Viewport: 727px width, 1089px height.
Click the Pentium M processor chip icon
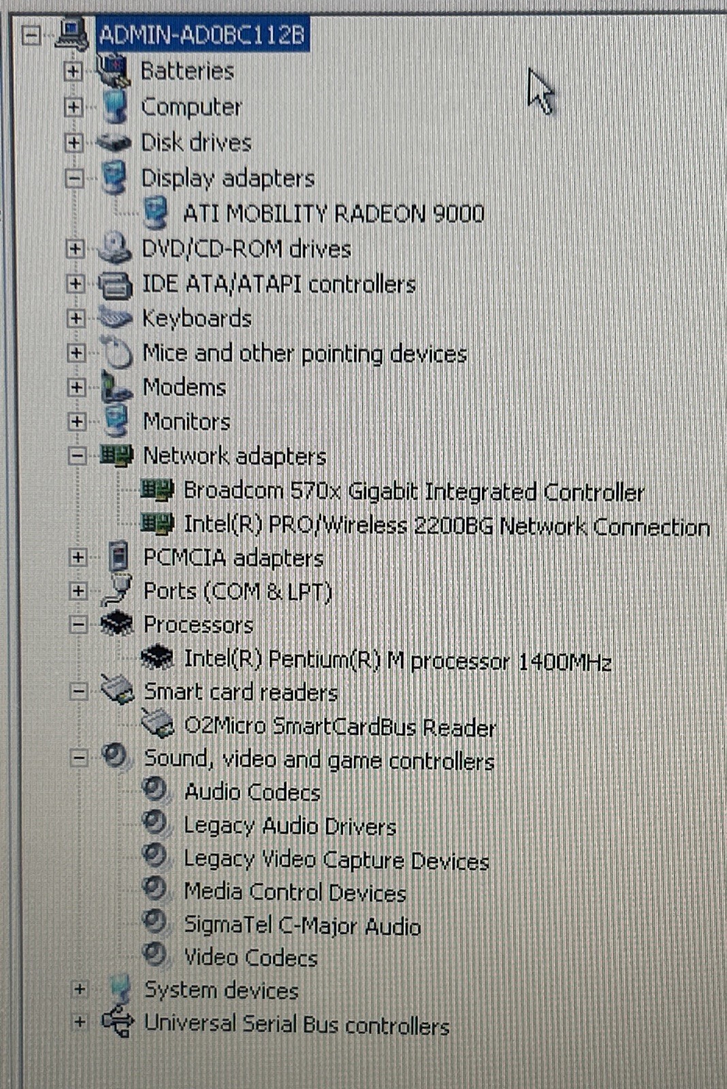coord(157,657)
